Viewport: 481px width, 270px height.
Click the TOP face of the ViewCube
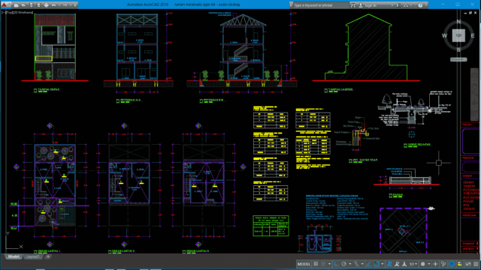tap(458, 35)
